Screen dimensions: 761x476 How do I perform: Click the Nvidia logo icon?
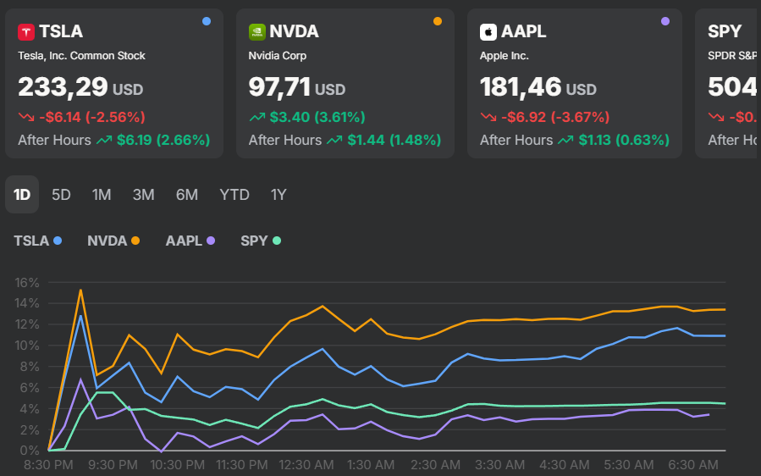[256, 32]
